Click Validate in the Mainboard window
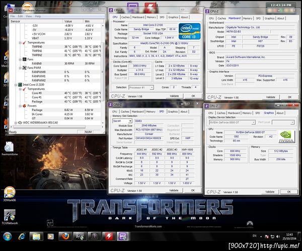The image size is (302, 251). click(x=270, y=97)
